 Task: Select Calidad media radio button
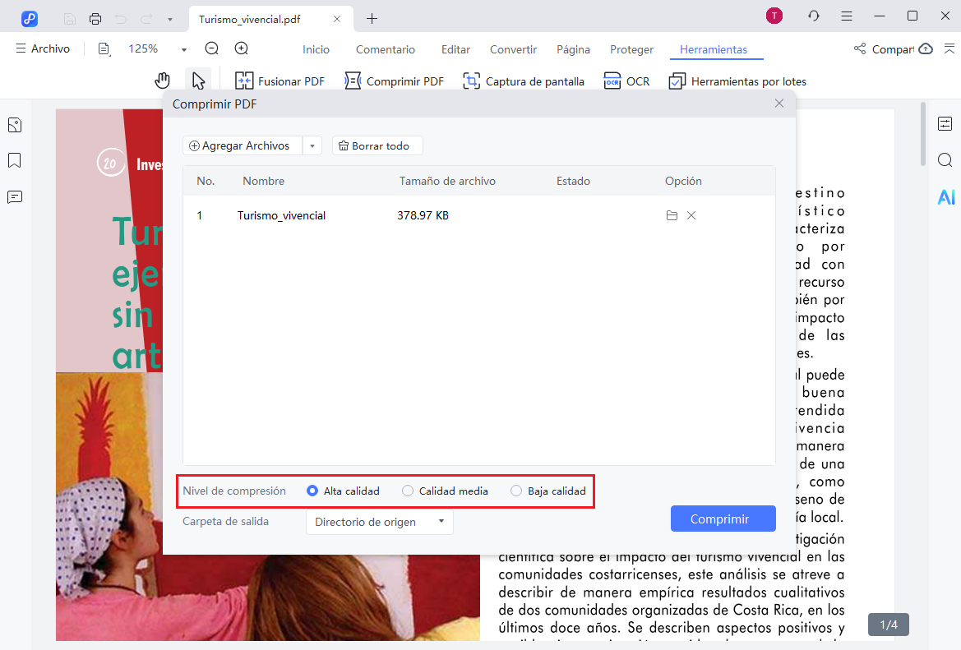coord(408,491)
